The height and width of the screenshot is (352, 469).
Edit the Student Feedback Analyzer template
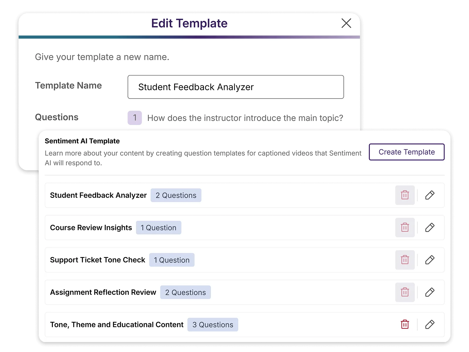click(430, 195)
